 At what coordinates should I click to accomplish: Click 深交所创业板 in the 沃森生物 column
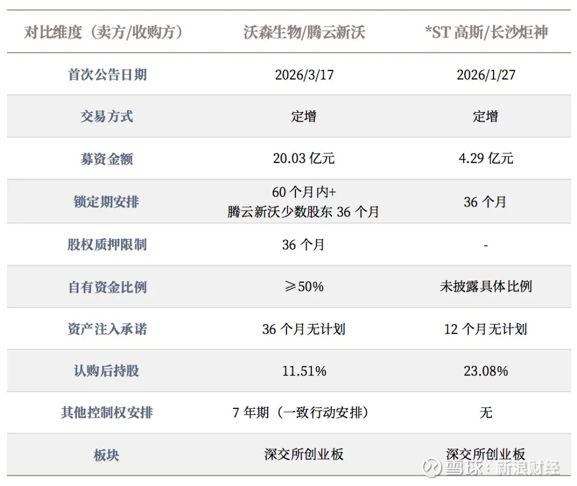click(x=304, y=454)
